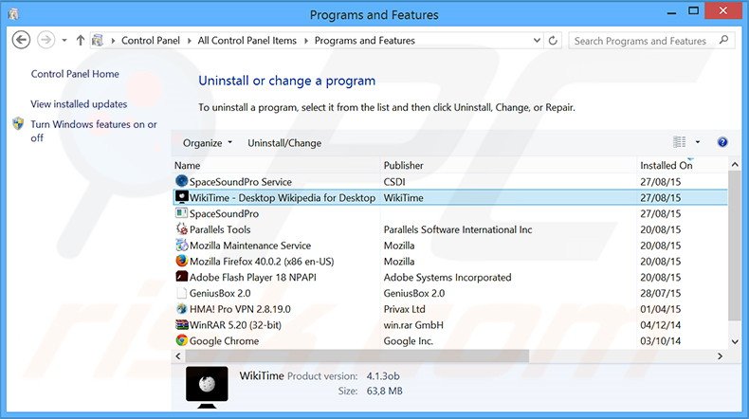Select Mozilla Maintenance Service entry

[x=250, y=246]
